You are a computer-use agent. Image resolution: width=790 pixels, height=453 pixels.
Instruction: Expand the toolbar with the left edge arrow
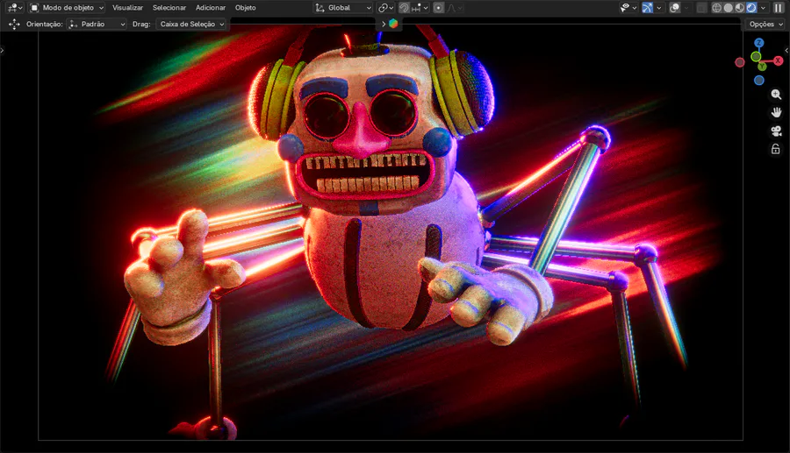tap(2, 50)
